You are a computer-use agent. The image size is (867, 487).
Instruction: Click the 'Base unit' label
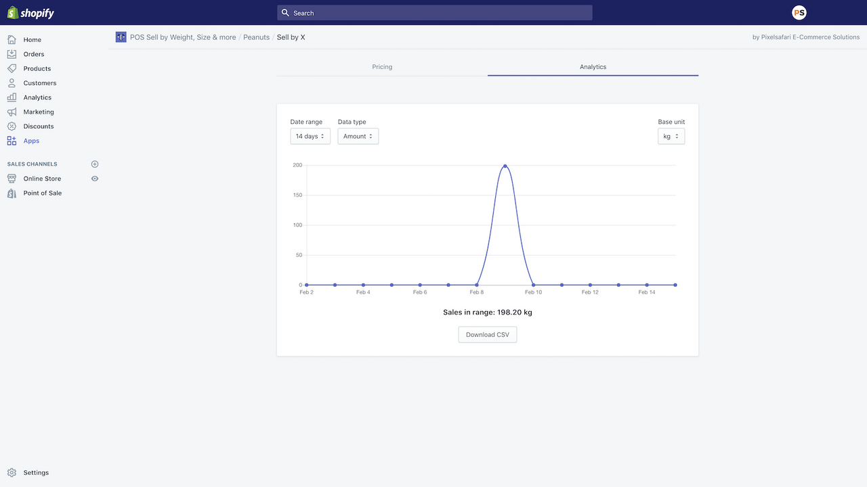671,122
